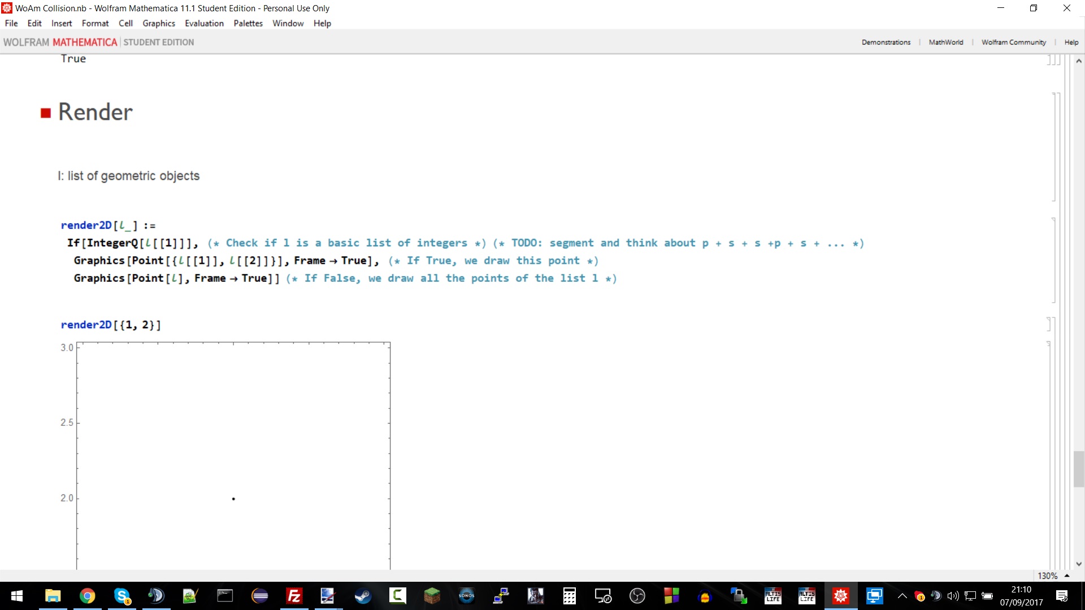Image resolution: width=1085 pixels, height=610 pixels.
Task: Open the Demonstrations link
Action: [x=886, y=42]
